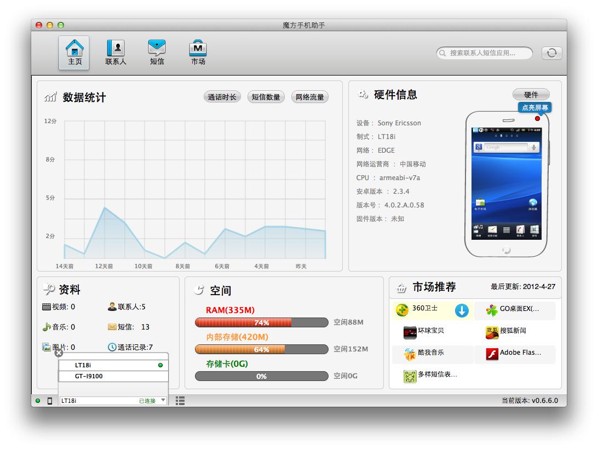Open the SMS (短信) toolbar icon
The height and width of the screenshot is (450, 598).
[x=157, y=53]
